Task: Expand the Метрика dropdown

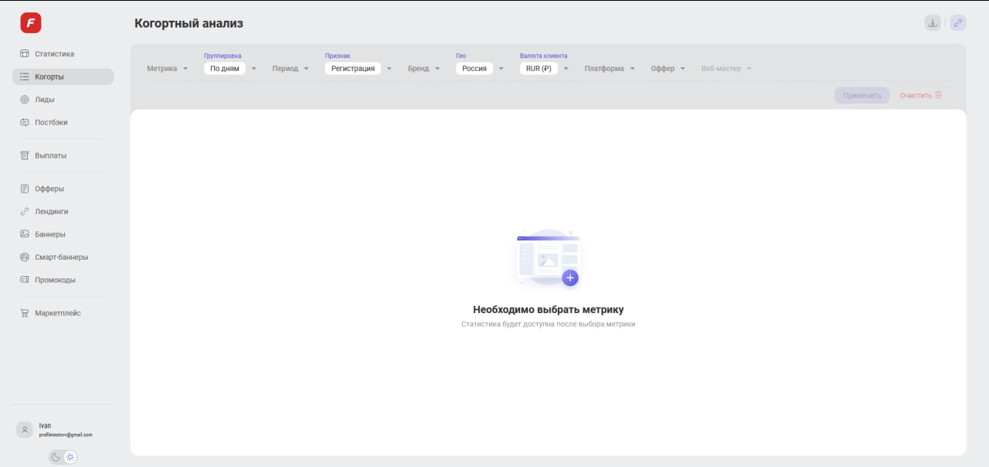Action: (168, 69)
